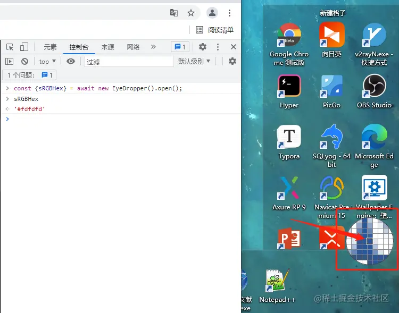Open the Hyper terminal desktop icon
This screenshot has width=399, height=313.
click(289, 91)
